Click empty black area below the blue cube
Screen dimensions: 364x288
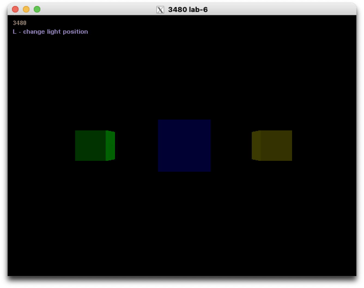(x=184, y=217)
